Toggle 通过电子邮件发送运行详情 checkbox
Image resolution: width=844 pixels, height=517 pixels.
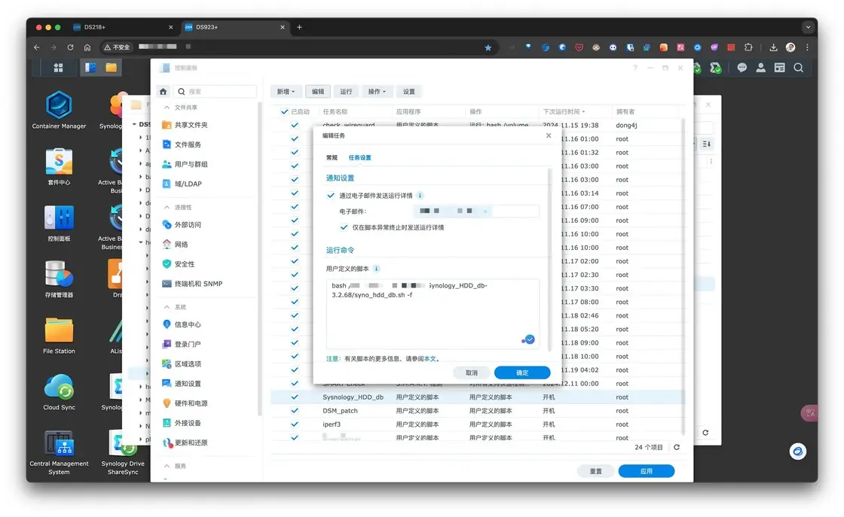(x=331, y=196)
